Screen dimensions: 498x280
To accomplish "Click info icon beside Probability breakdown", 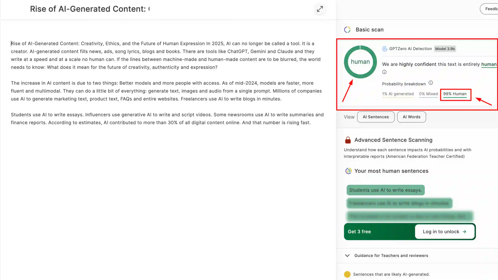I will coord(431,83).
